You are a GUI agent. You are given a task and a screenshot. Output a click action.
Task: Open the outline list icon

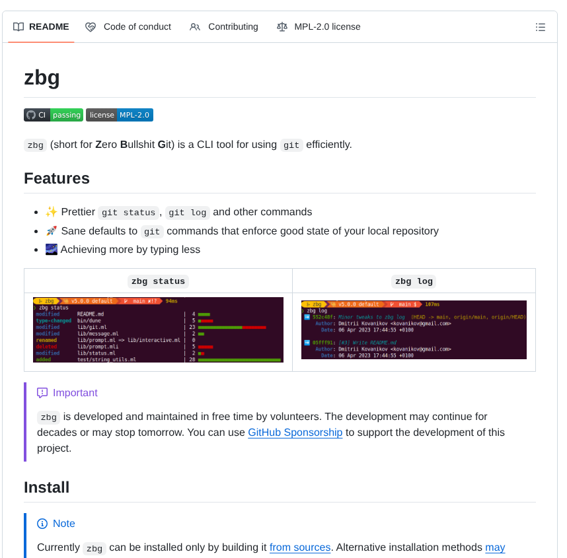[x=541, y=27]
